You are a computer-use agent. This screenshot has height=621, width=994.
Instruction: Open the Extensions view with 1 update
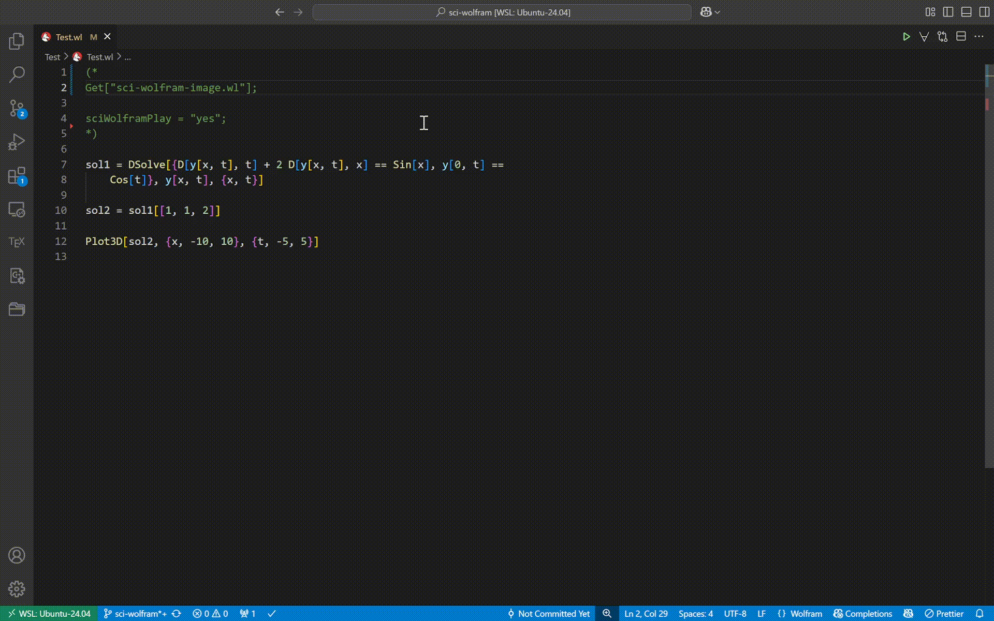point(17,176)
